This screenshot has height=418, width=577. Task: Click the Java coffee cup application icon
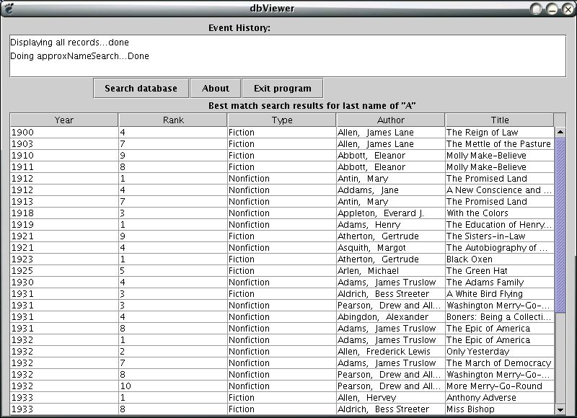point(9,8)
